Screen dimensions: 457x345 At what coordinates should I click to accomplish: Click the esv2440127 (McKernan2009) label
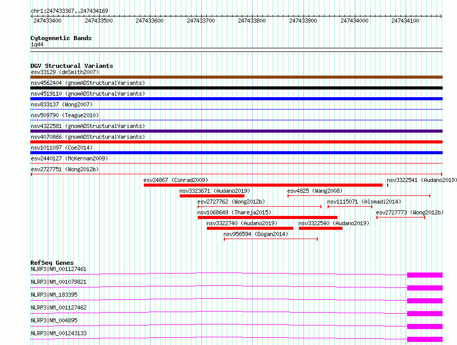point(69,158)
